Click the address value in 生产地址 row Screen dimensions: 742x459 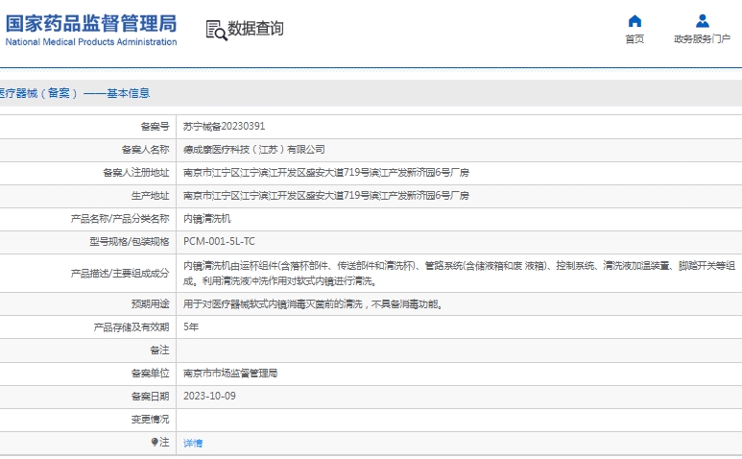click(326, 196)
